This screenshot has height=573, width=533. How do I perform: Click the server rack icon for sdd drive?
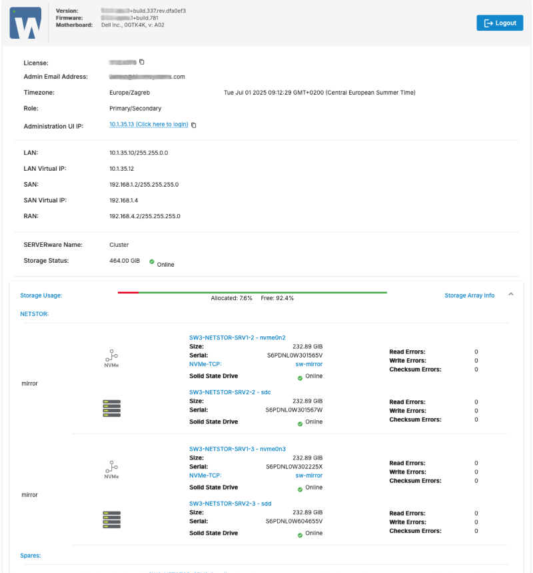tap(112, 520)
